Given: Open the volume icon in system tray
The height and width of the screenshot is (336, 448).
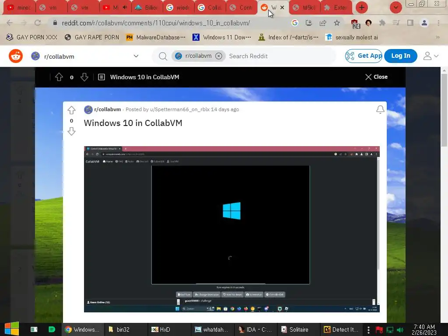Looking at the screenshot, I should [x=400, y=330].
